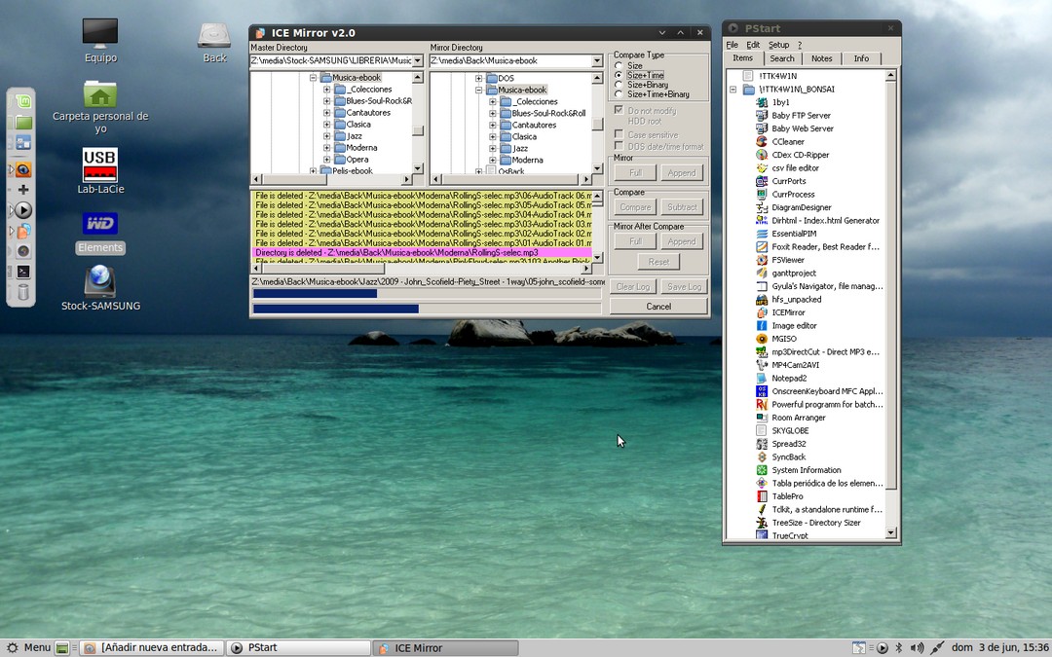Click the MGISO disc icon

tap(762, 339)
